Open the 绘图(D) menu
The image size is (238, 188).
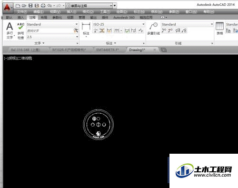click(122, 12)
